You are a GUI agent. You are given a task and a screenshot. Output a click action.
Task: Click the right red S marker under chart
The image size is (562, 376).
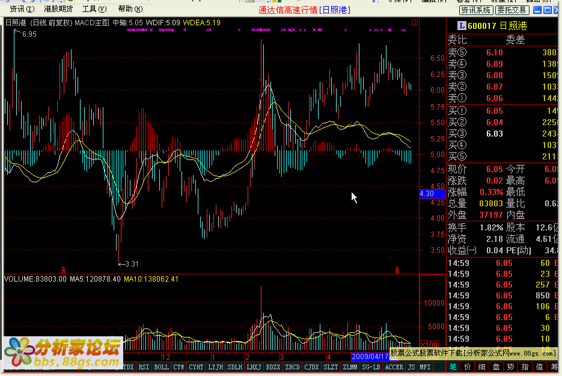point(397,270)
